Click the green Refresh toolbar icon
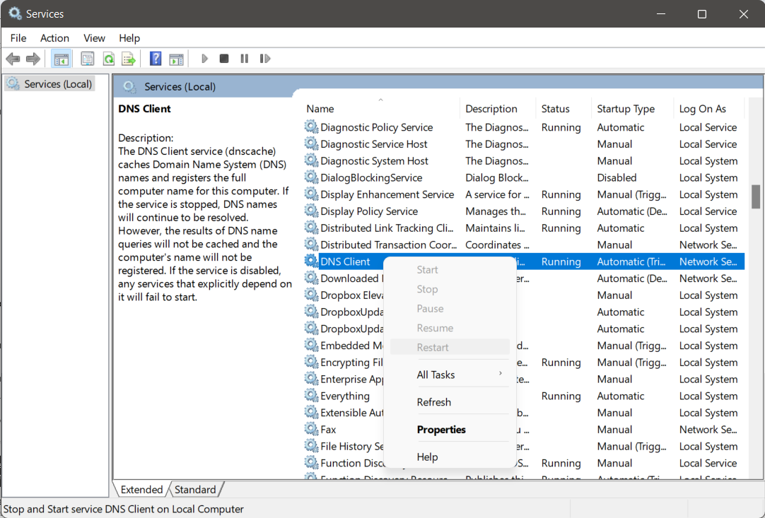This screenshot has width=765, height=518. click(108, 59)
